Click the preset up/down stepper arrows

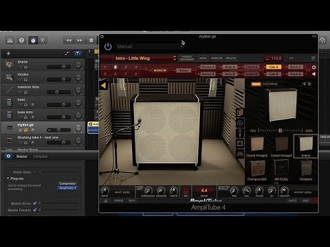(175, 58)
